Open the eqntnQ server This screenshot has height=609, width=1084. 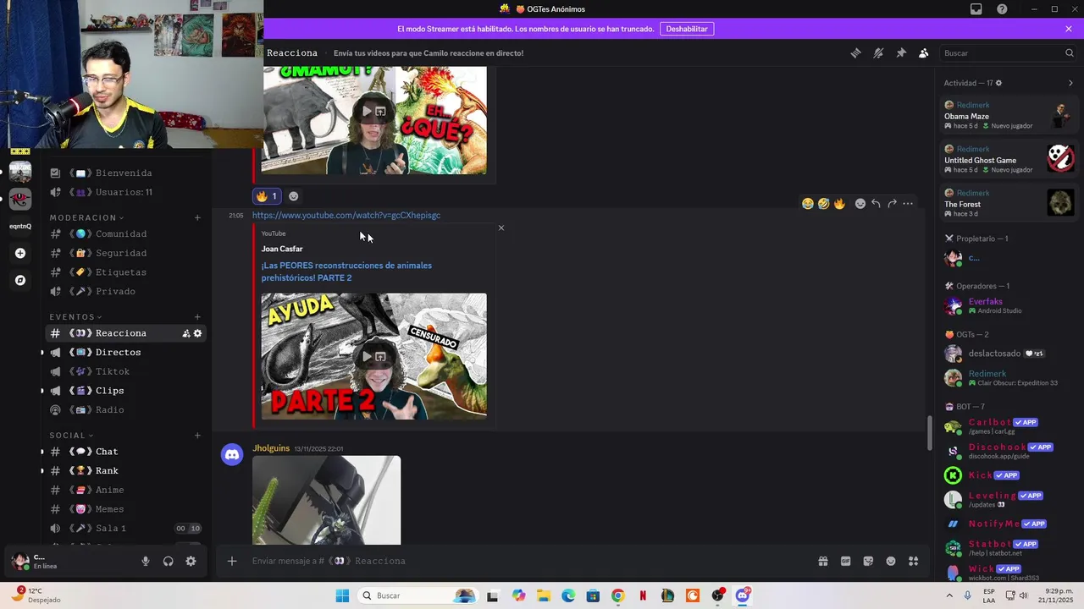point(20,226)
